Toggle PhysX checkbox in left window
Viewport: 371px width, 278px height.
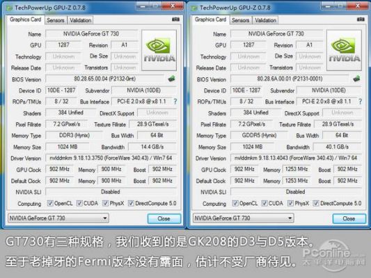[x=105, y=203]
